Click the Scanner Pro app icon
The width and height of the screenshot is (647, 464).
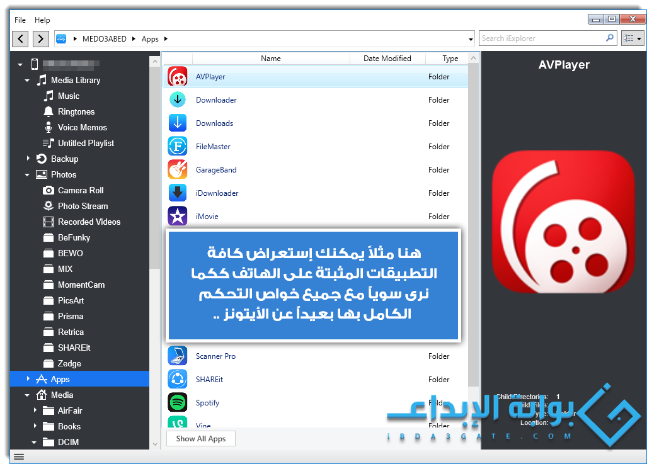[x=178, y=356]
